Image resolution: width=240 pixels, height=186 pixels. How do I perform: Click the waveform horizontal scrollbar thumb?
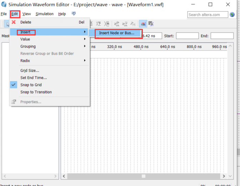144,176
